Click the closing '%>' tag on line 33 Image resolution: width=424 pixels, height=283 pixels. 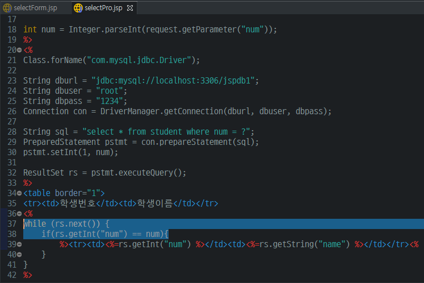[28, 183]
